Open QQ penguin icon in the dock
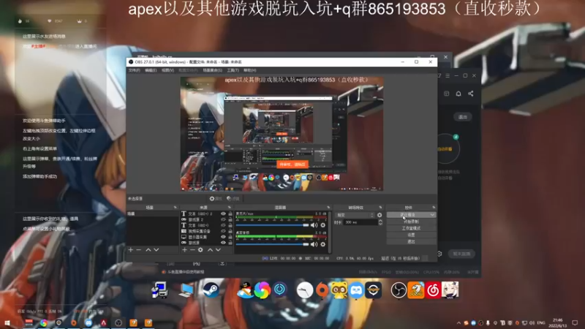The image size is (585, 329). click(245, 290)
